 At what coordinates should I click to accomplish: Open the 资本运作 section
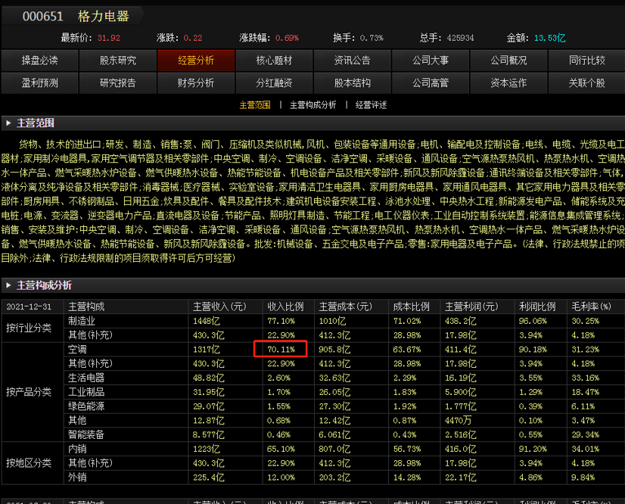508,83
